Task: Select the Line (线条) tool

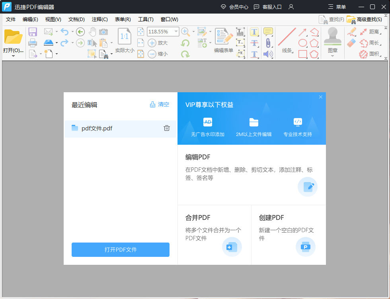Action: [x=287, y=41]
